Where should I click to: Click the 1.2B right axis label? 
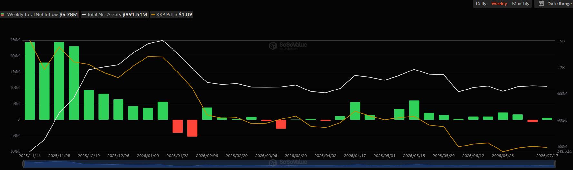click(x=561, y=68)
